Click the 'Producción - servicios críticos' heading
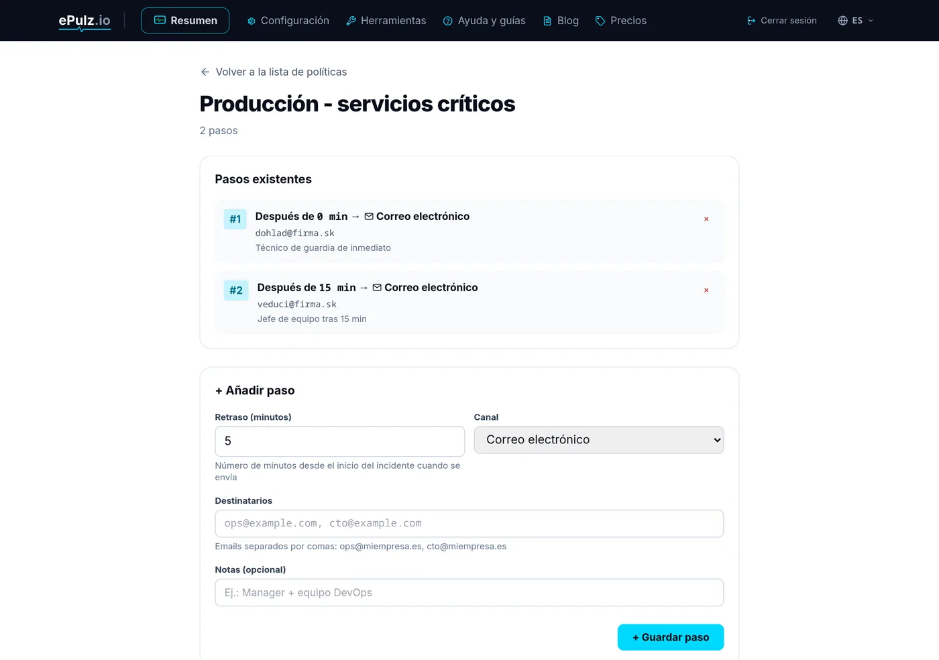939x660 pixels. pyautogui.click(x=357, y=104)
